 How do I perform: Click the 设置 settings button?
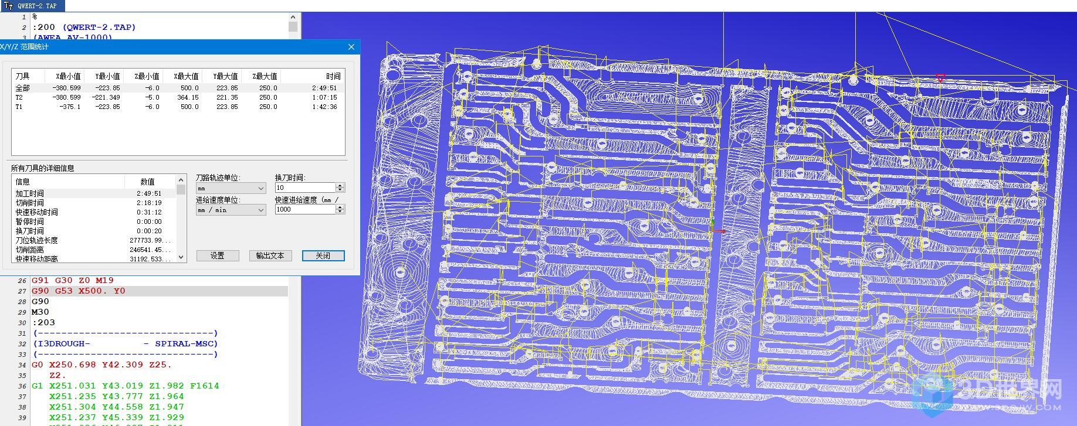(x=218, y=255)
